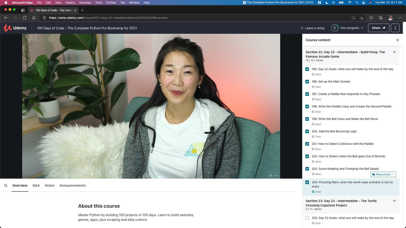Uncheck lecture 195 Day 22 Goals
Screen dimensions: 406x228
click(307, 69)
